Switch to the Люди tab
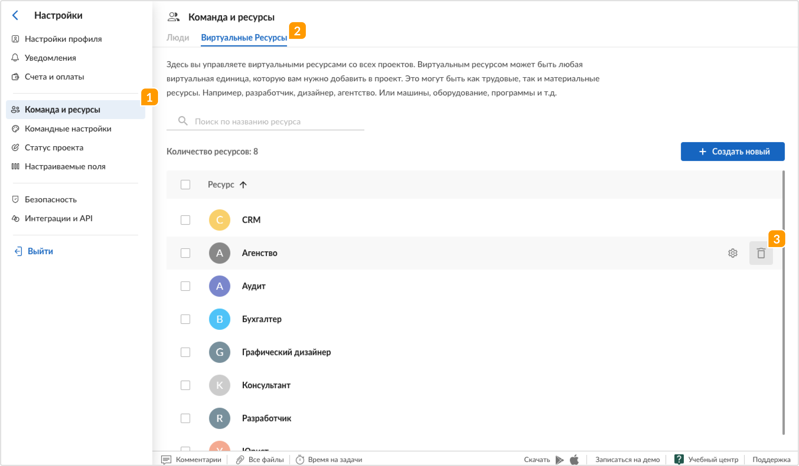This screenshot has width=799, height=466. coord(177,38)
